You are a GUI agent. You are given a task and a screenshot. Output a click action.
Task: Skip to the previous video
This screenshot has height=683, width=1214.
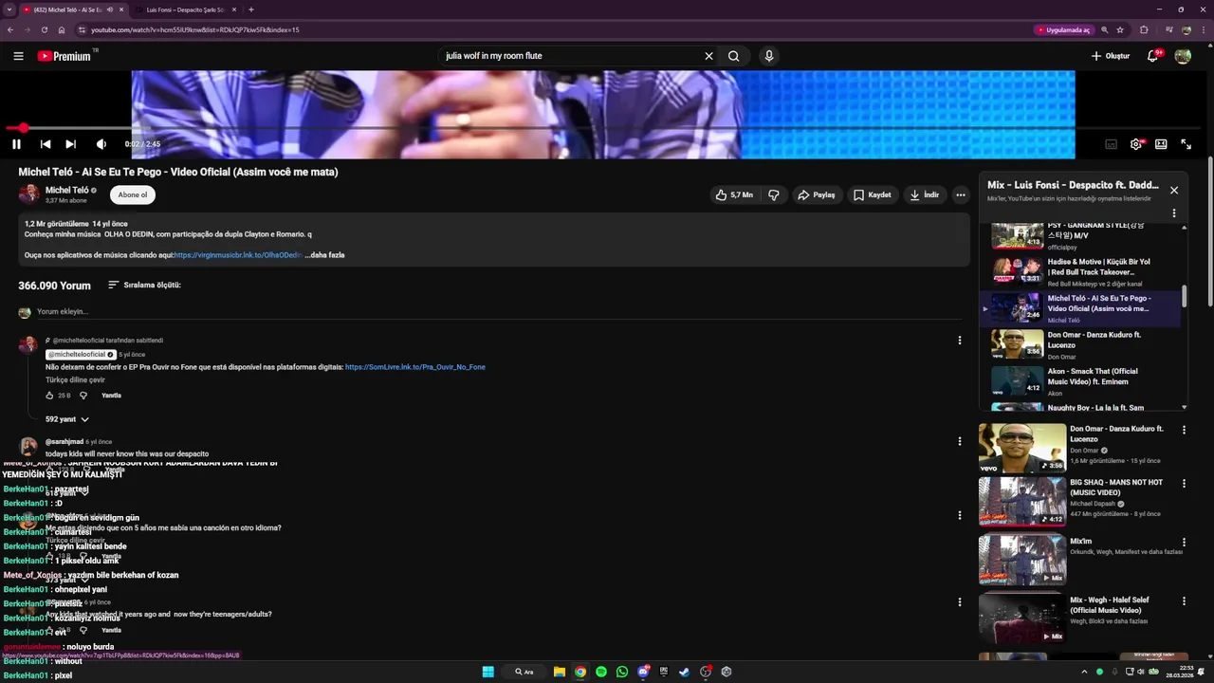[45, 144]
